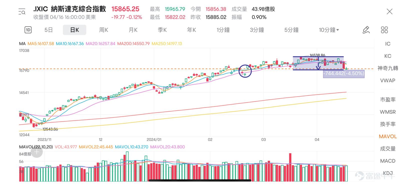
Task: Select the 成交量 sub-indicator
Action: pyautogui.click(x=388, y=149)
